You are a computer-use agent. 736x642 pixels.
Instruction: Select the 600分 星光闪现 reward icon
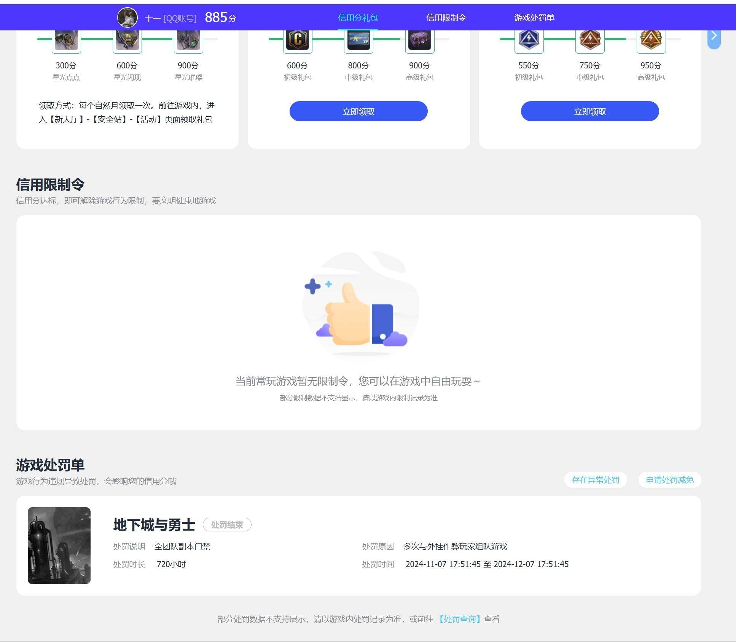(127, 40)
